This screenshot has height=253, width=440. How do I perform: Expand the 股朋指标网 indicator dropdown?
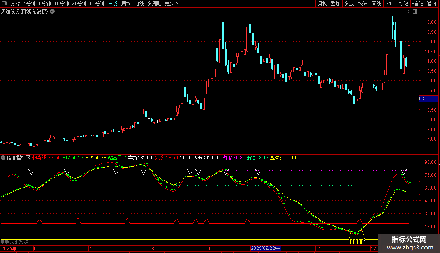[x=3, y=158]
